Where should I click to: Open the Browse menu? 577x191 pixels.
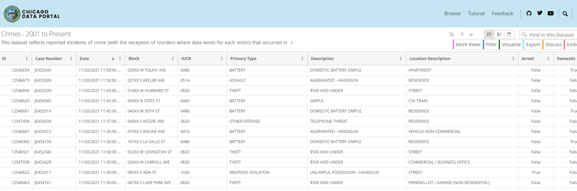tap(452, 14)
